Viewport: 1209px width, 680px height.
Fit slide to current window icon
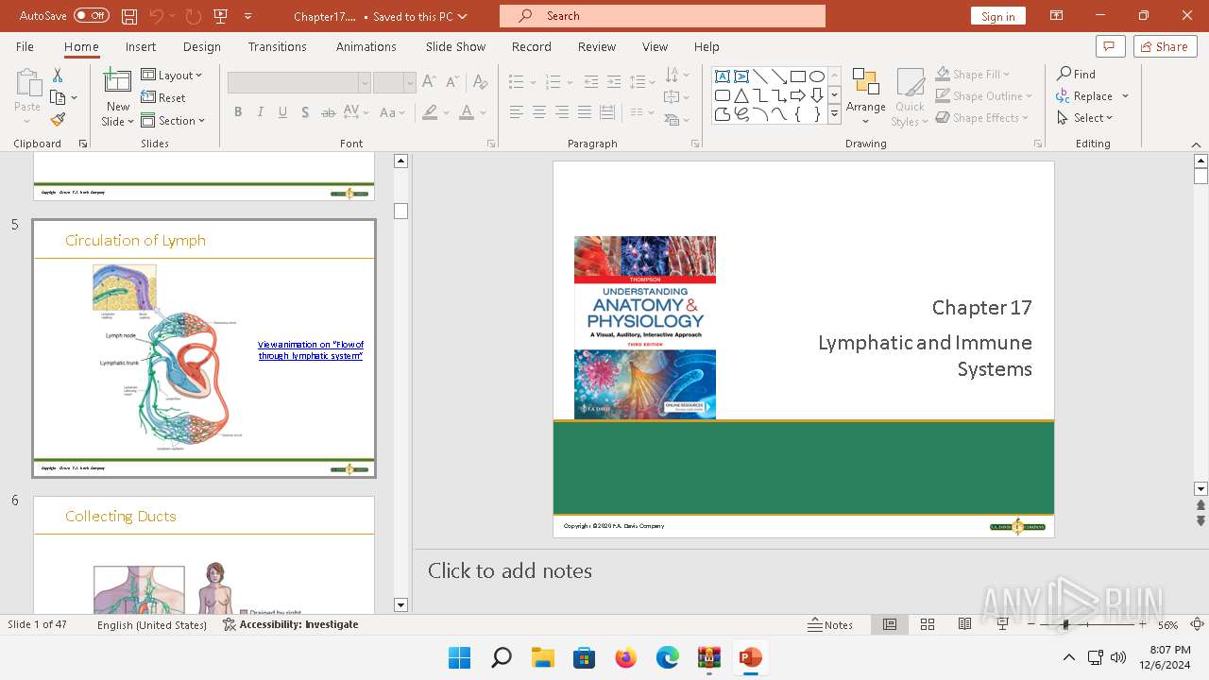(1197, 624)
